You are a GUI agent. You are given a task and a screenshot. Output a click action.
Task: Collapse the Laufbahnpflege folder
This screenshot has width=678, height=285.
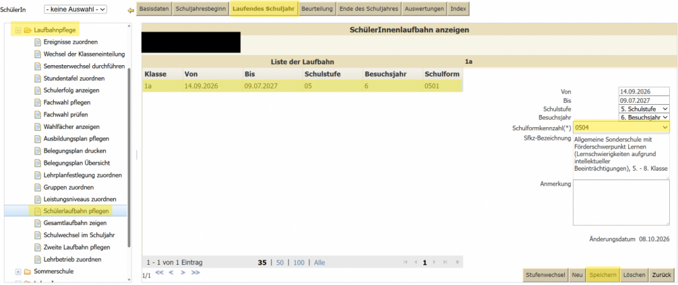[x=18, y=30]
